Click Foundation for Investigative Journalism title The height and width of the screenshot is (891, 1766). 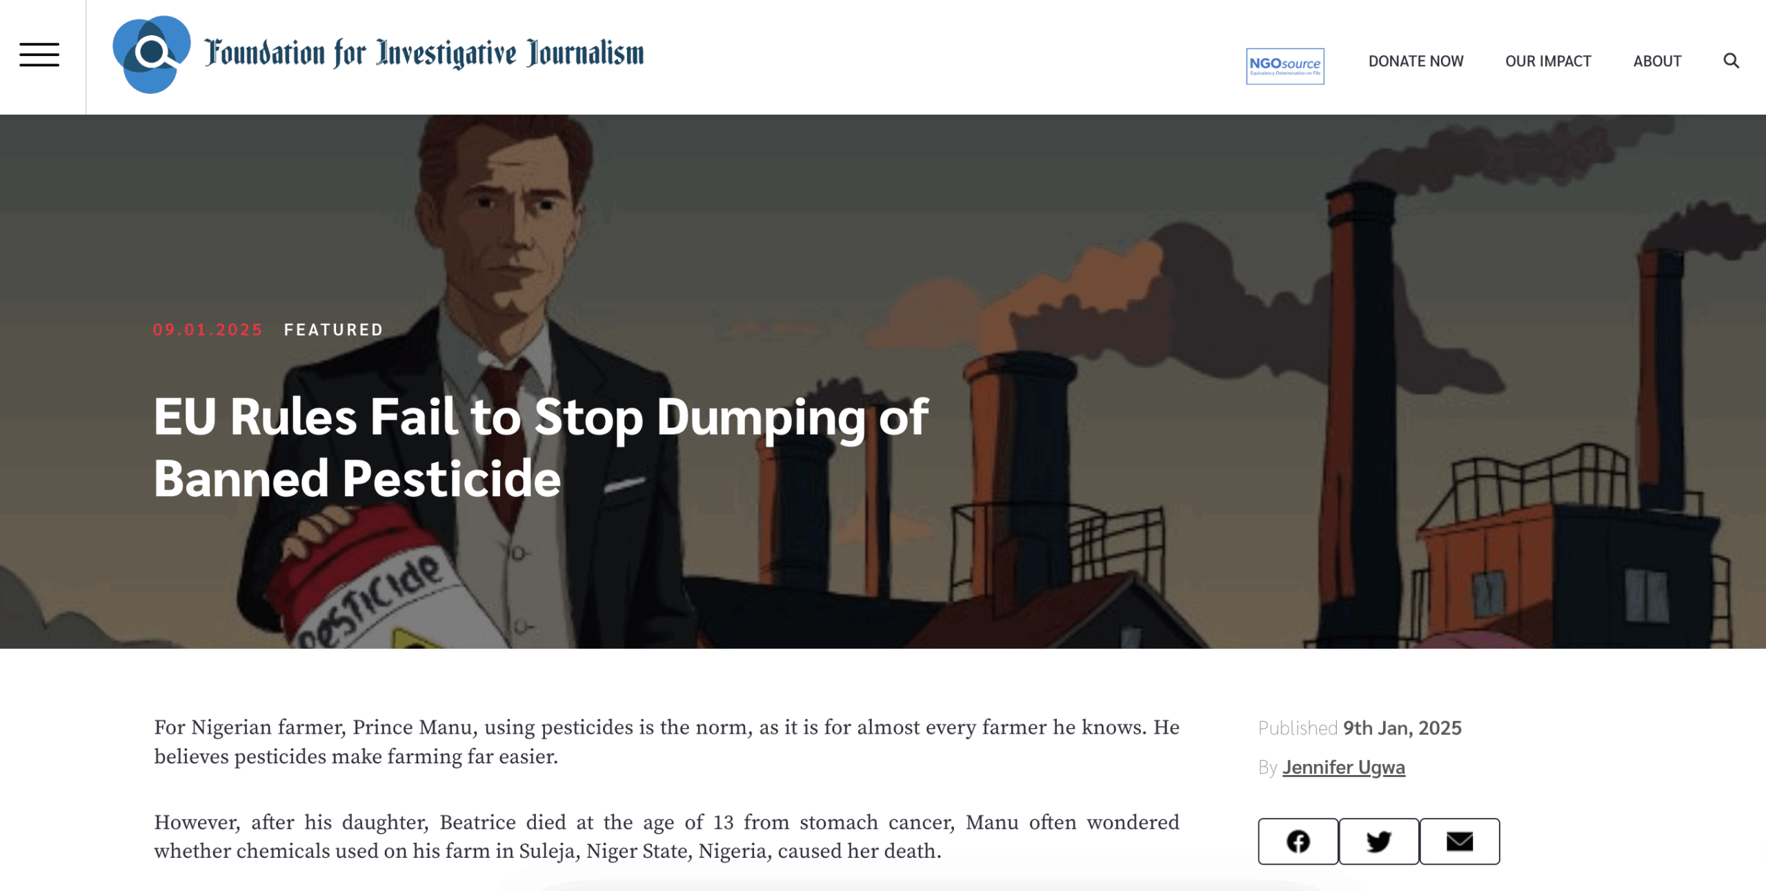[x=424, y=54]
